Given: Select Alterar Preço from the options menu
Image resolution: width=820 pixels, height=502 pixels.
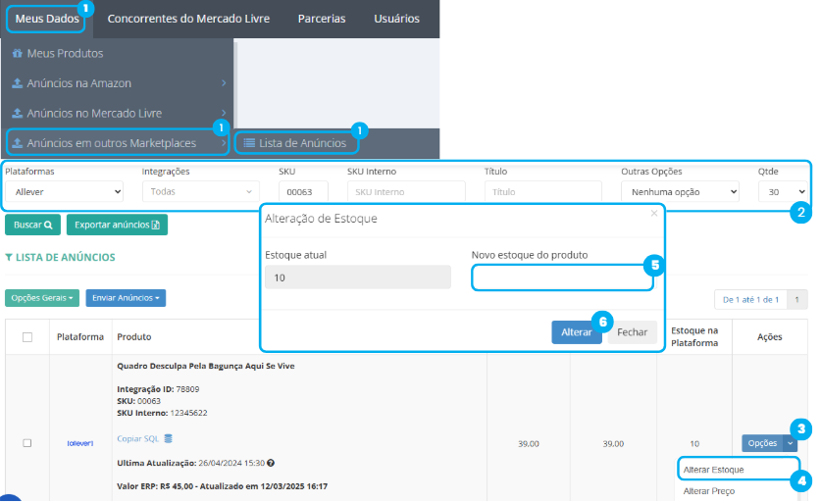Looking at the screenshot, I should tap(709, 491).
